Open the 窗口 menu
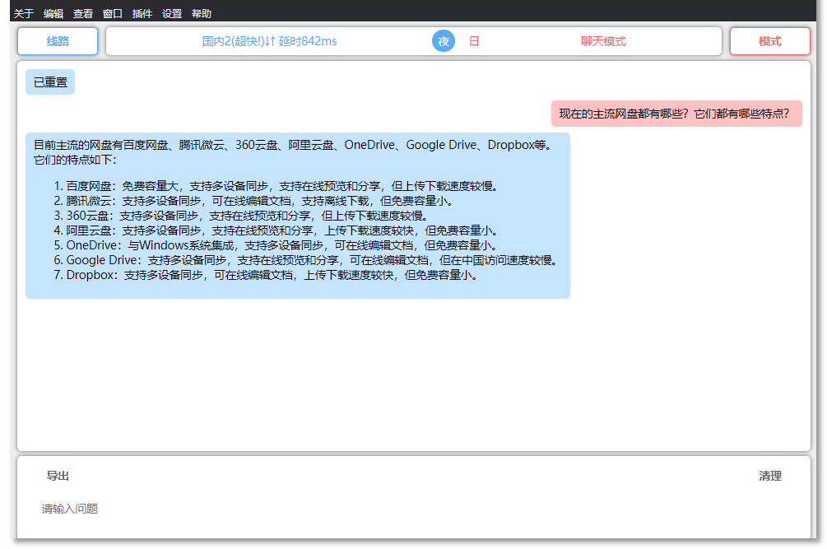 point(113,14)
